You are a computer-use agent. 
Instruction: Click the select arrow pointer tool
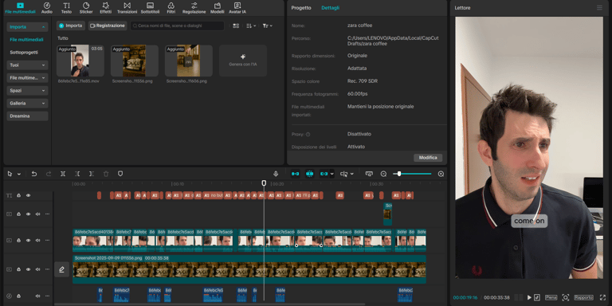(10, 174)
